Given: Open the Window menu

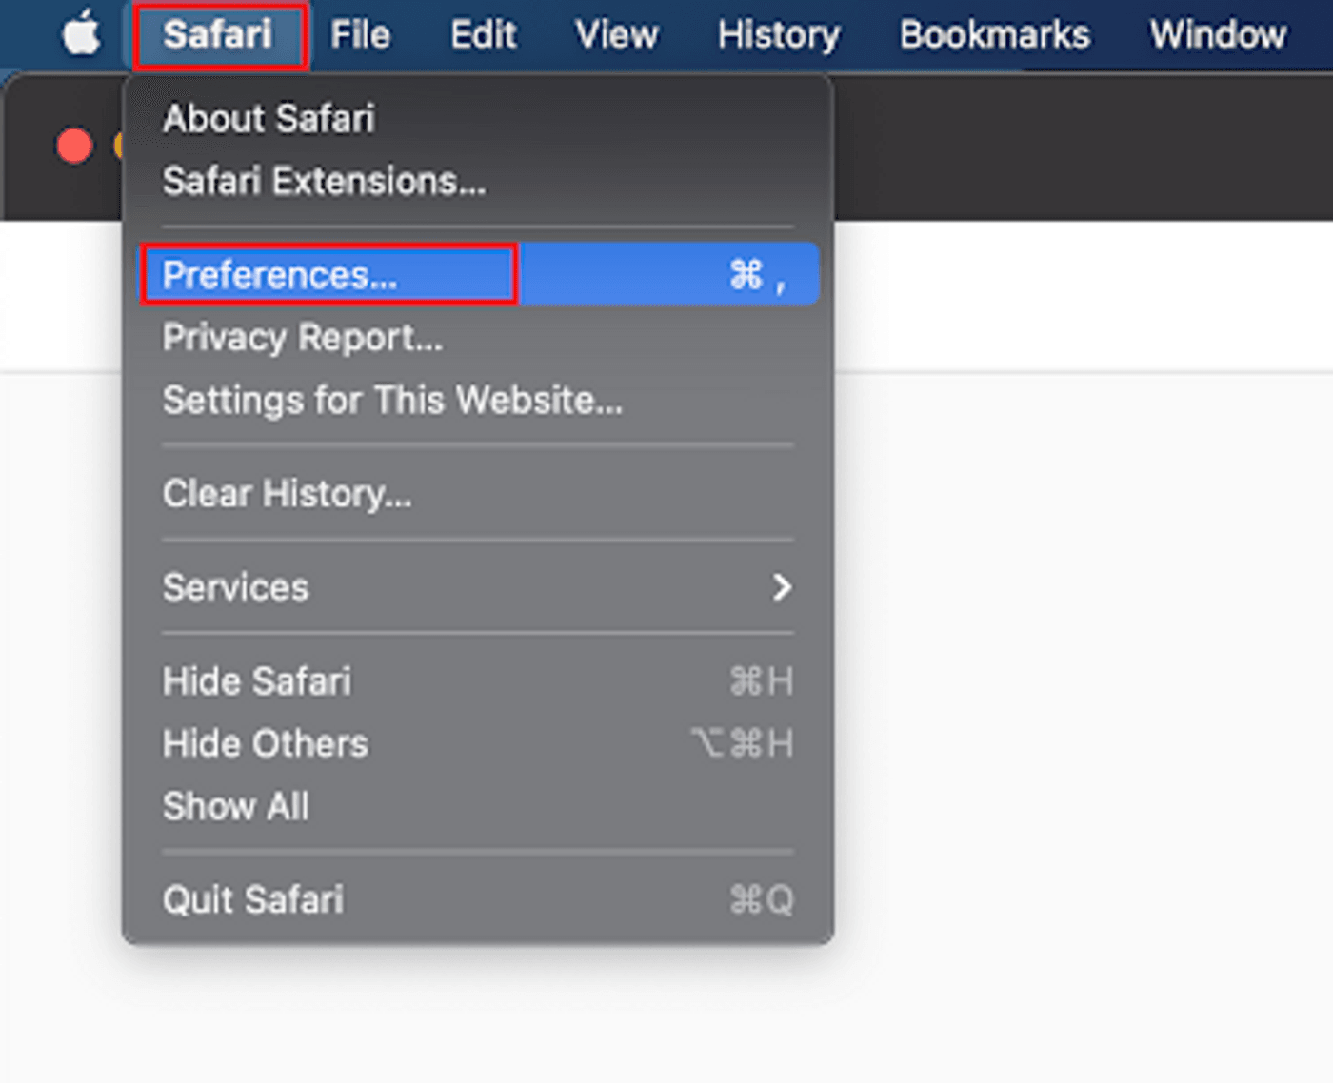Looking at the screenshot, I should [x=1217, y=34].
